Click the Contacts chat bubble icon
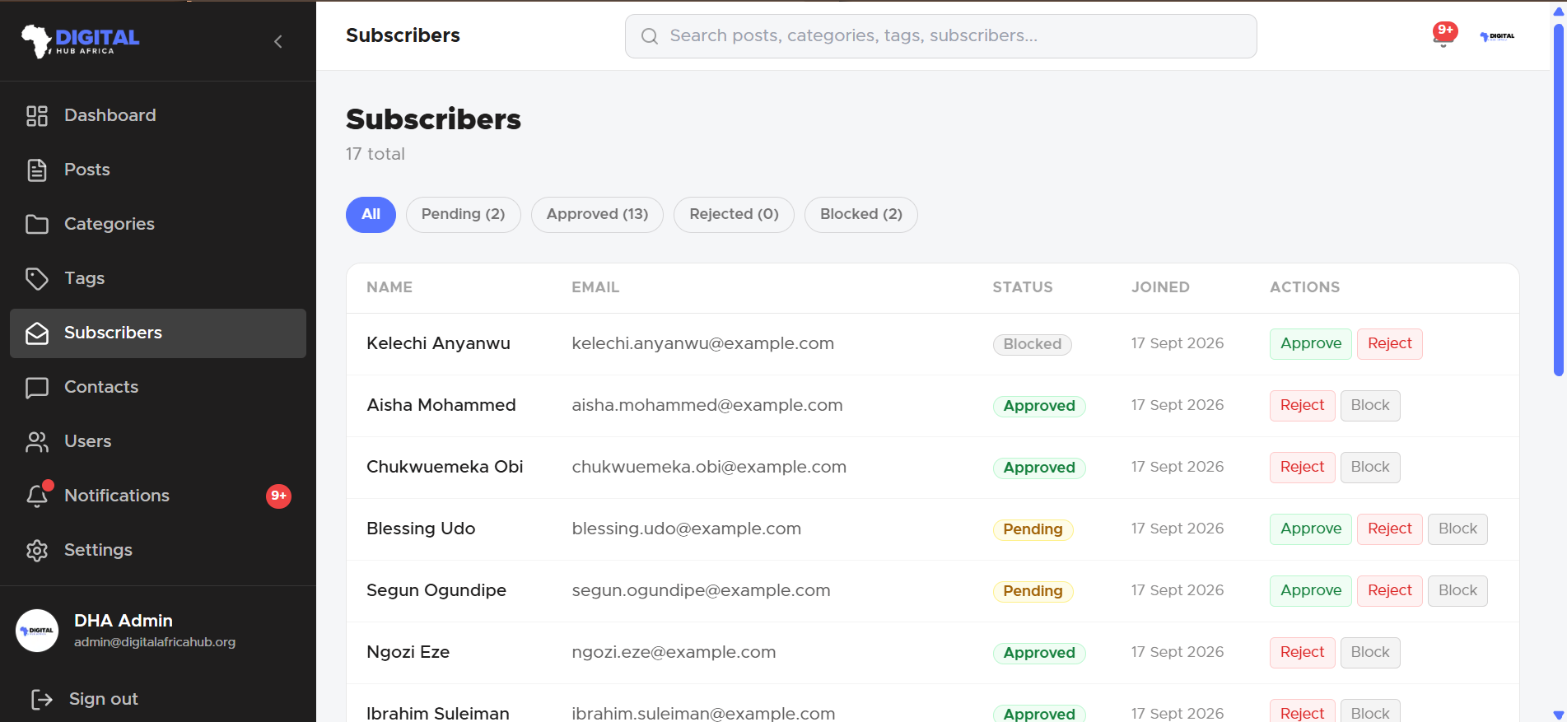 coord(37,387)
